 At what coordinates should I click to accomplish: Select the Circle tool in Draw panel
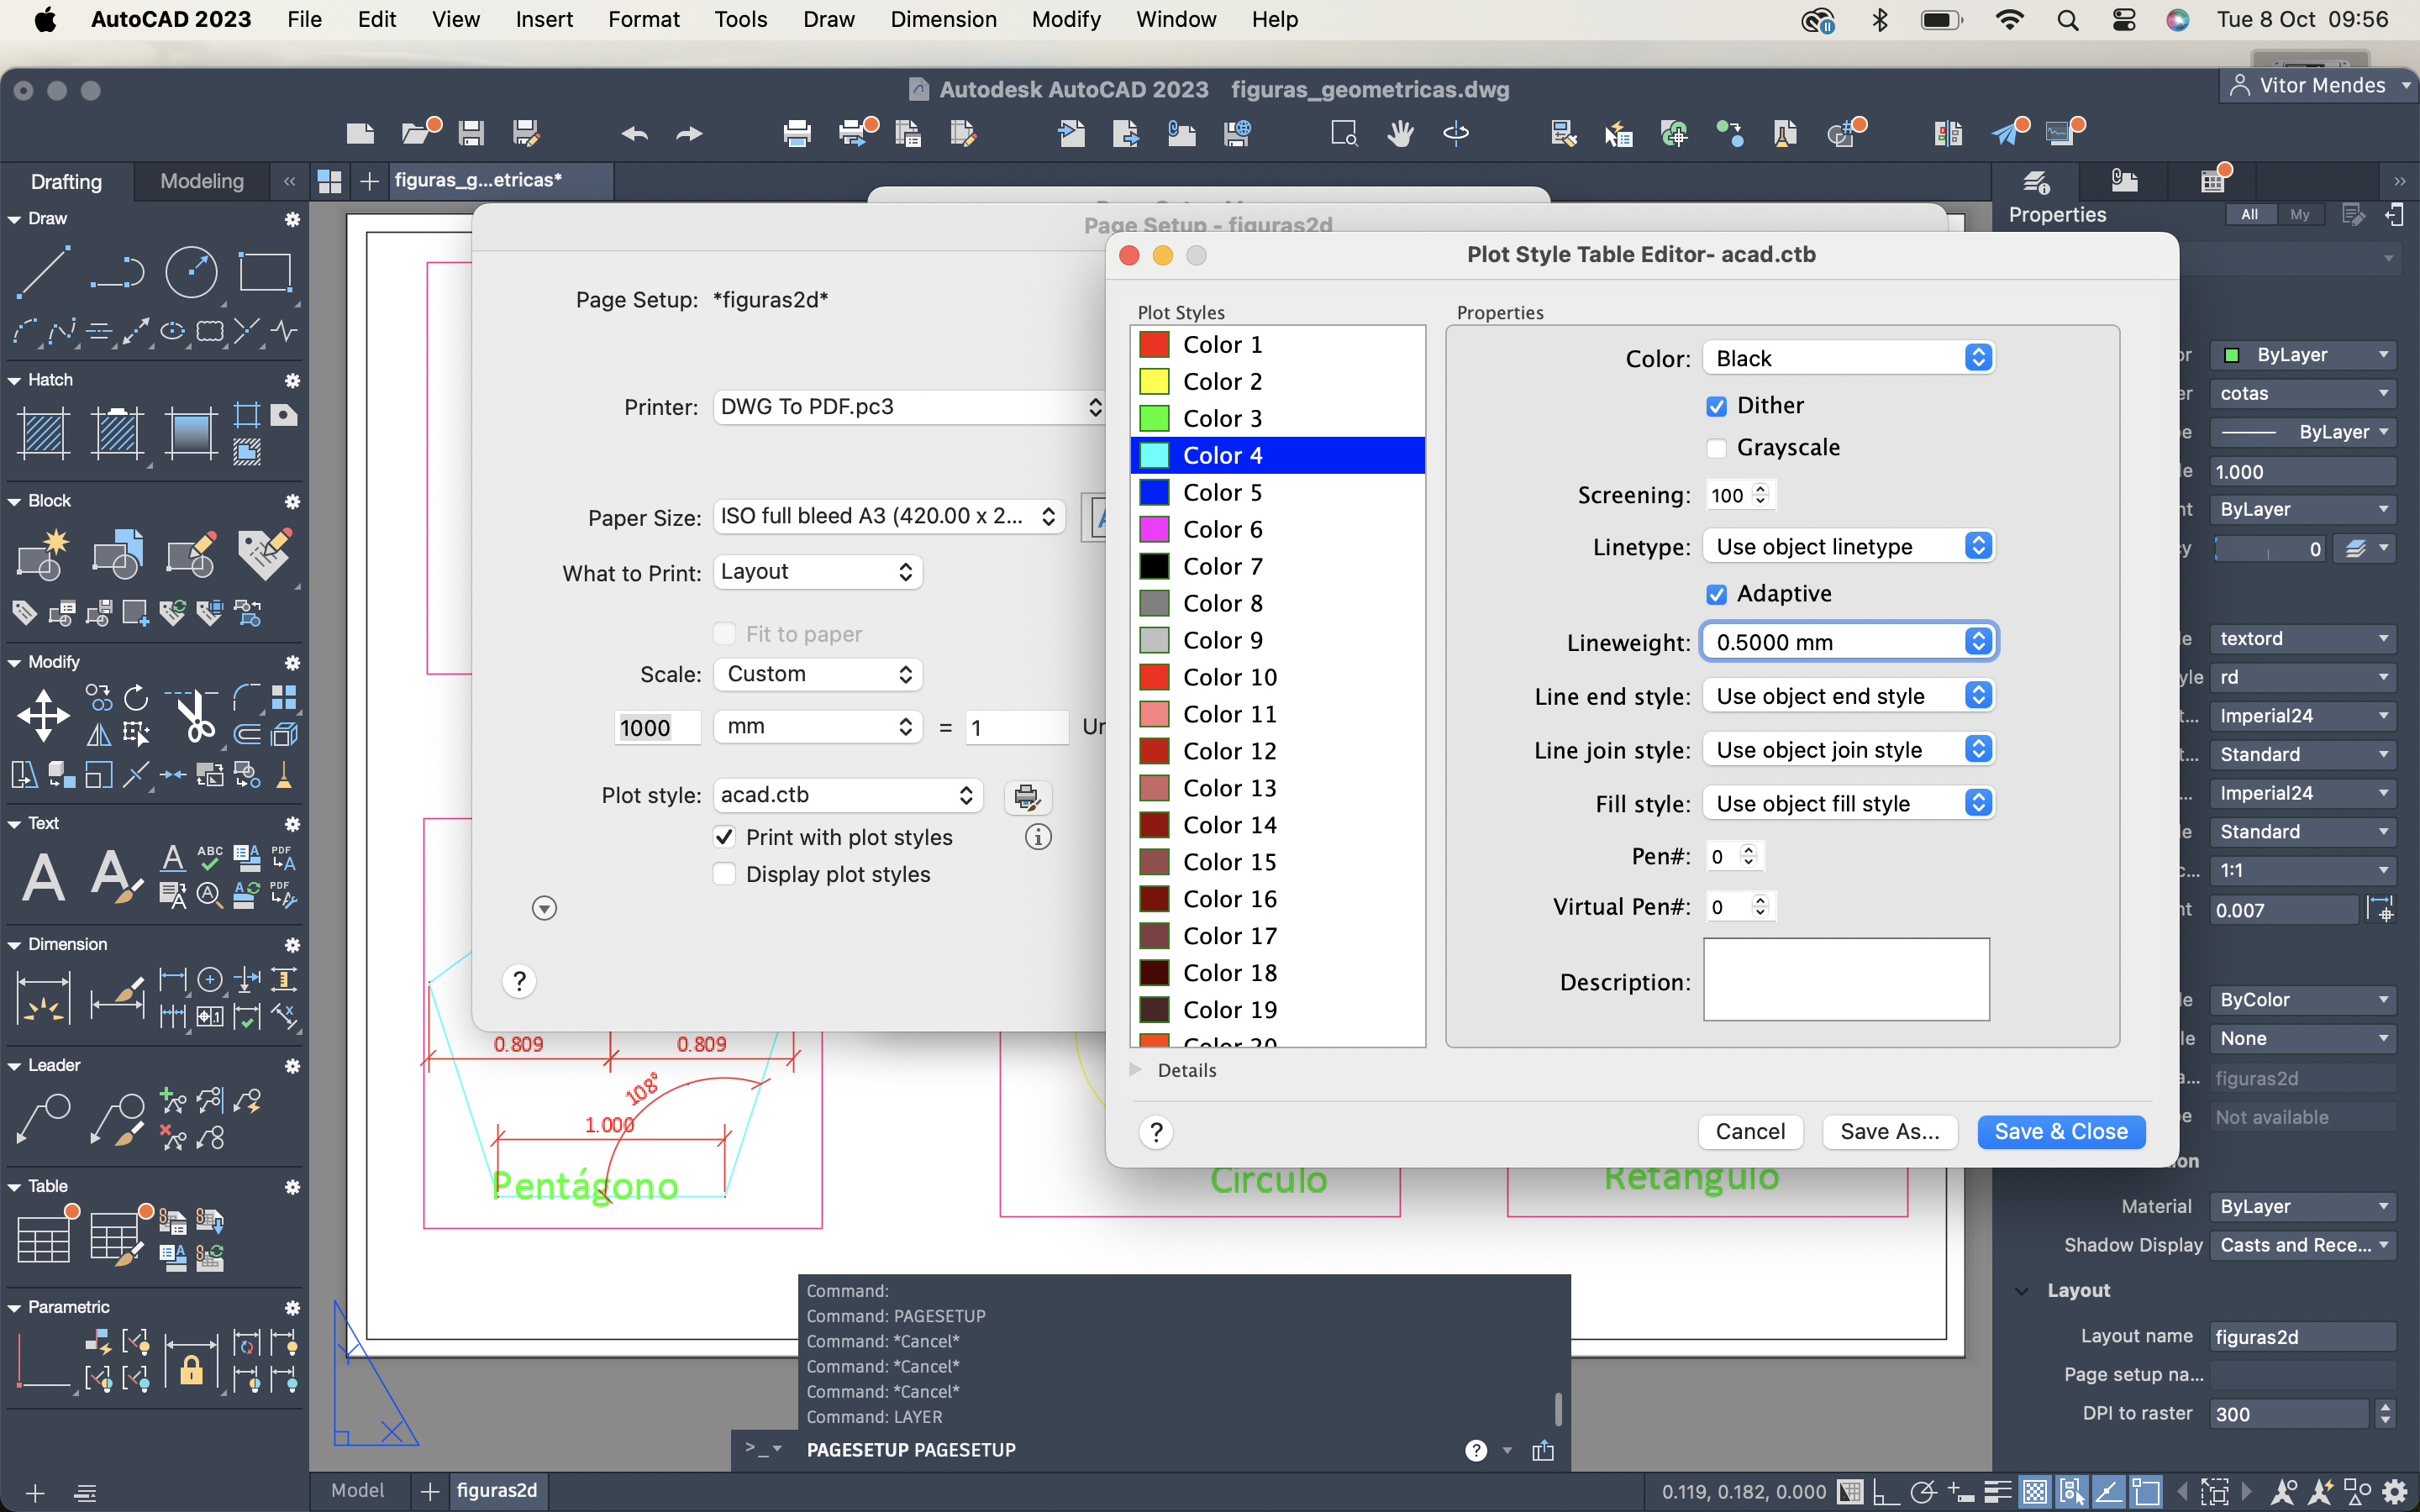tap(191, 271)
